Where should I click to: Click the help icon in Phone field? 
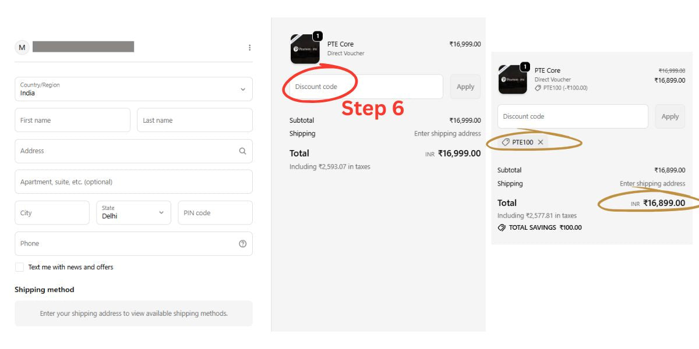(242, 244)
